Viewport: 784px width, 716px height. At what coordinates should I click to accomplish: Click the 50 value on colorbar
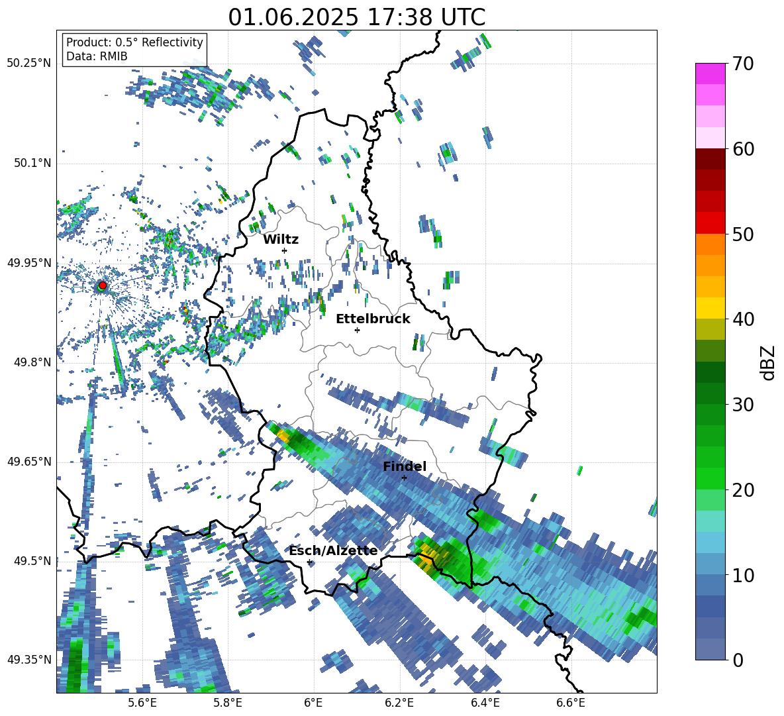743,234
